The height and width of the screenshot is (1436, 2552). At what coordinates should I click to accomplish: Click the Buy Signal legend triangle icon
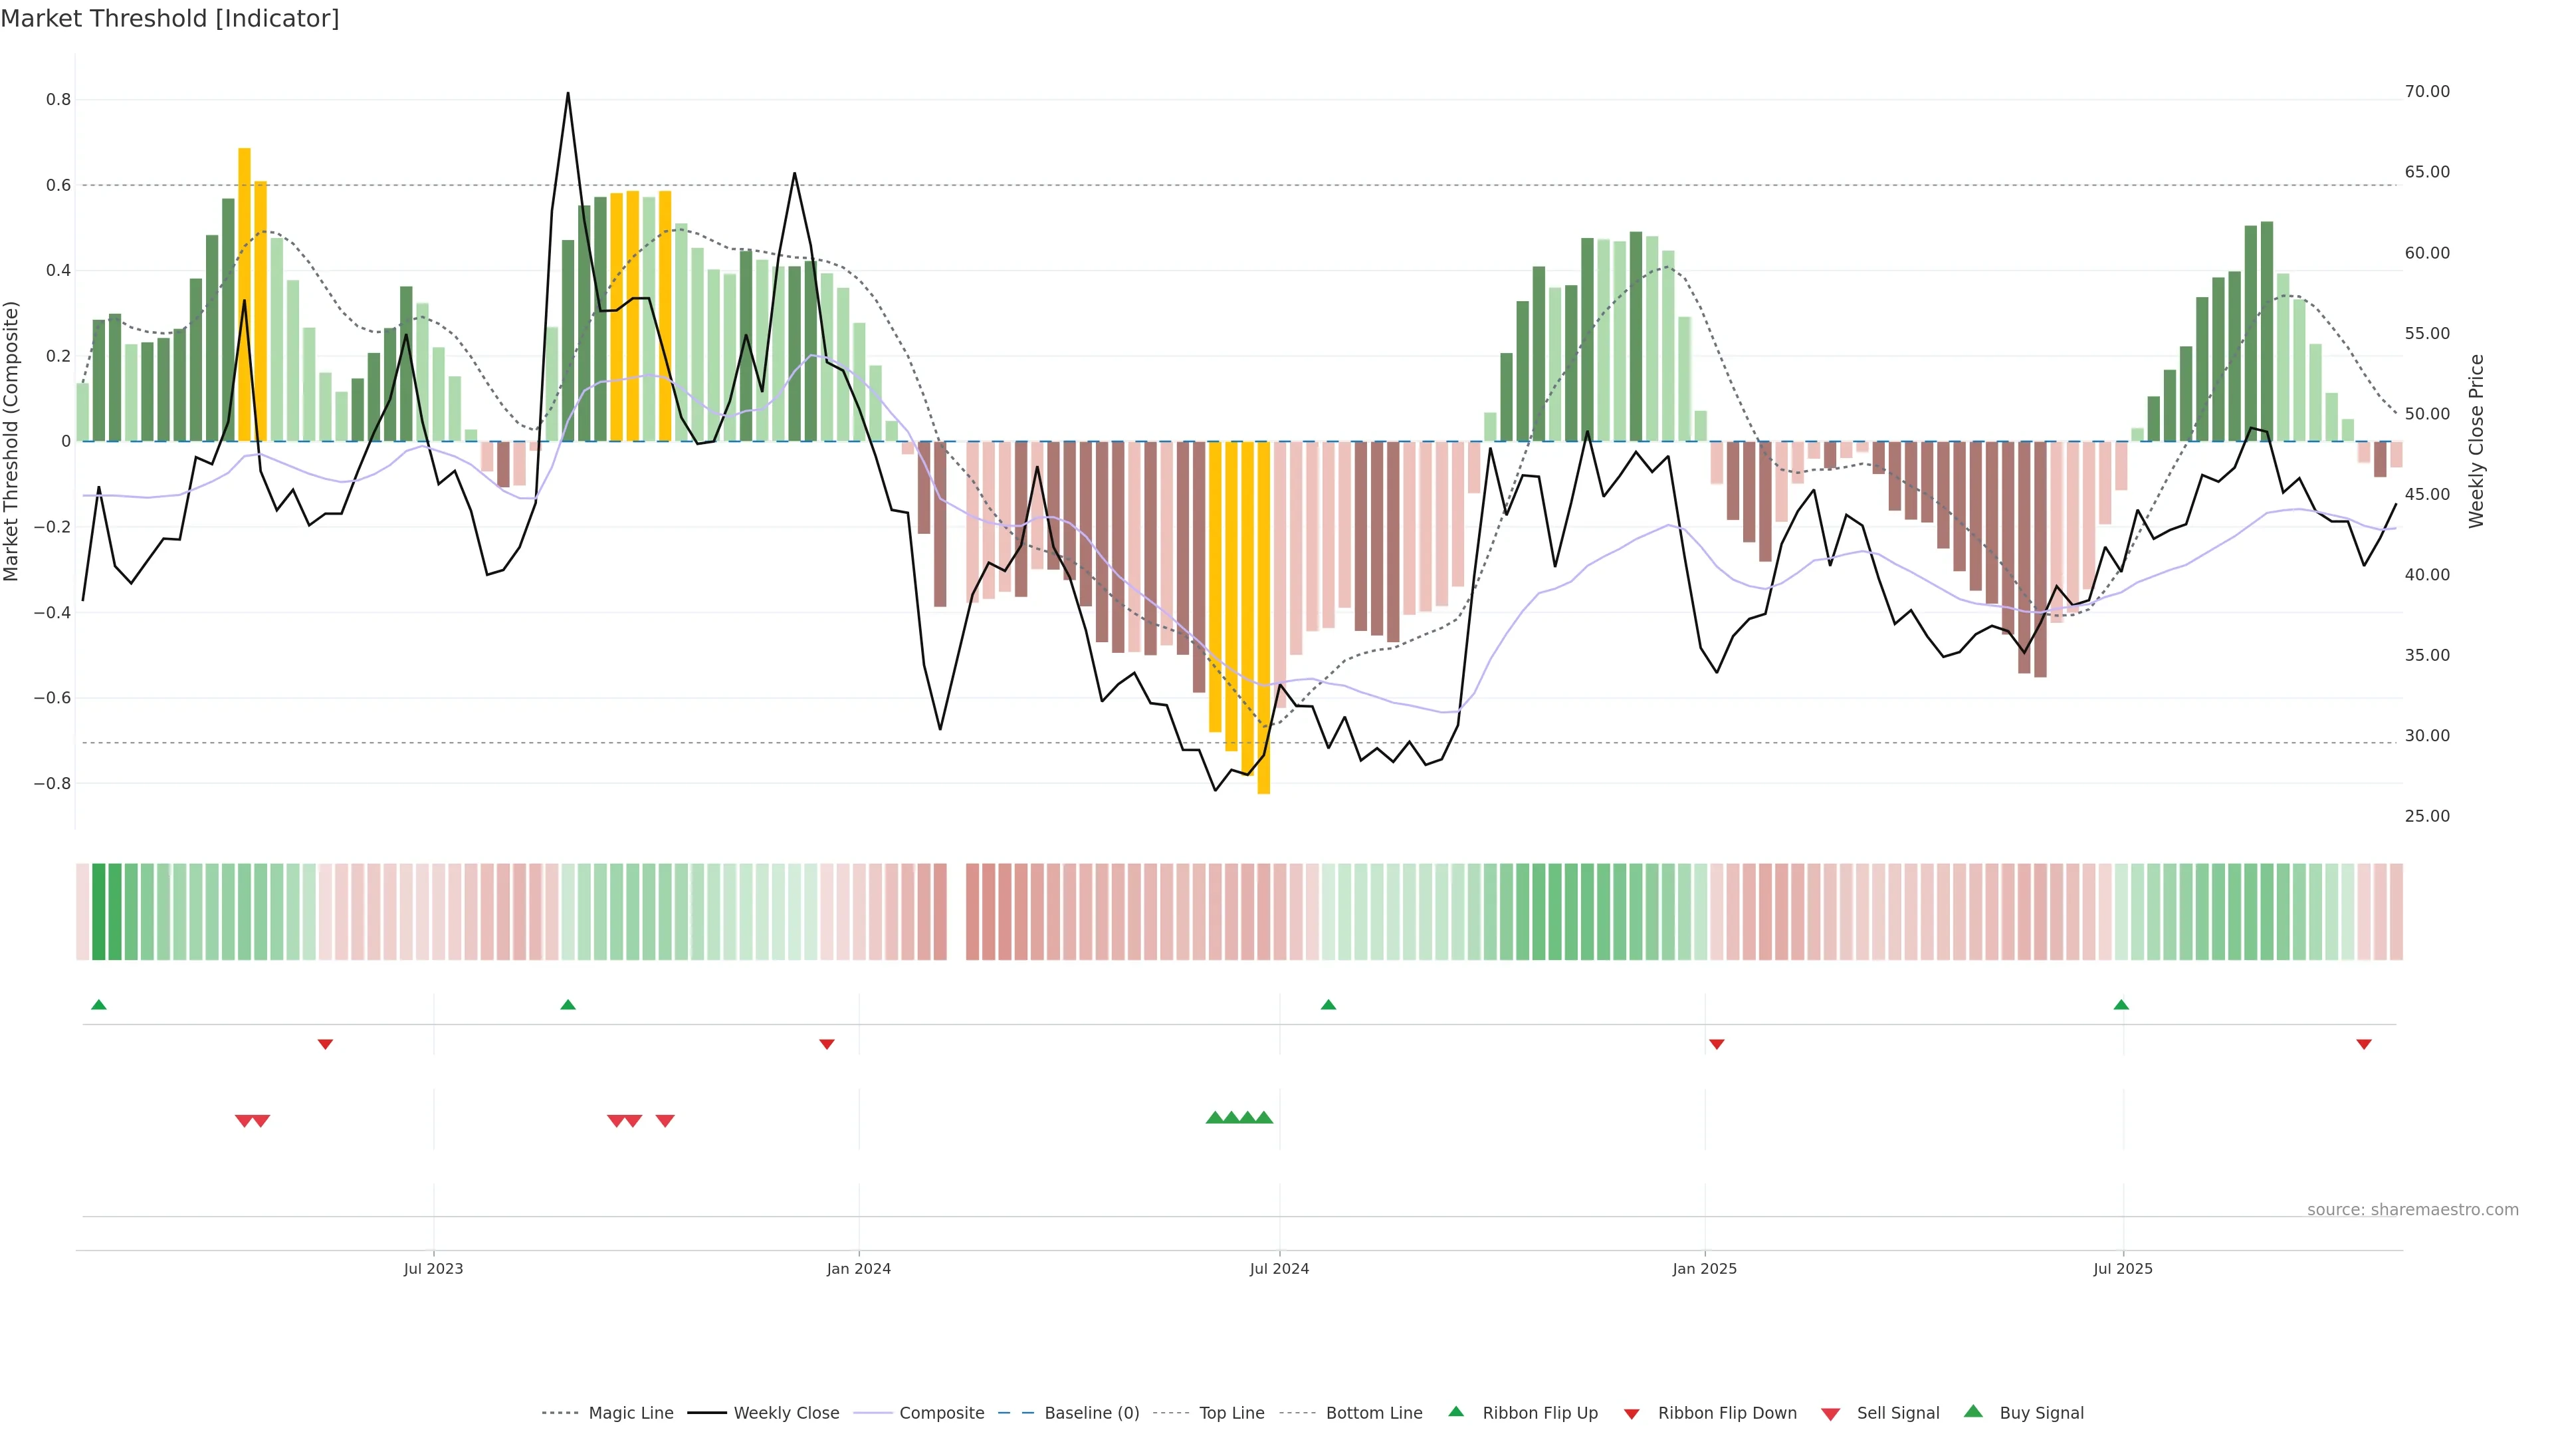[1972, 1411]
